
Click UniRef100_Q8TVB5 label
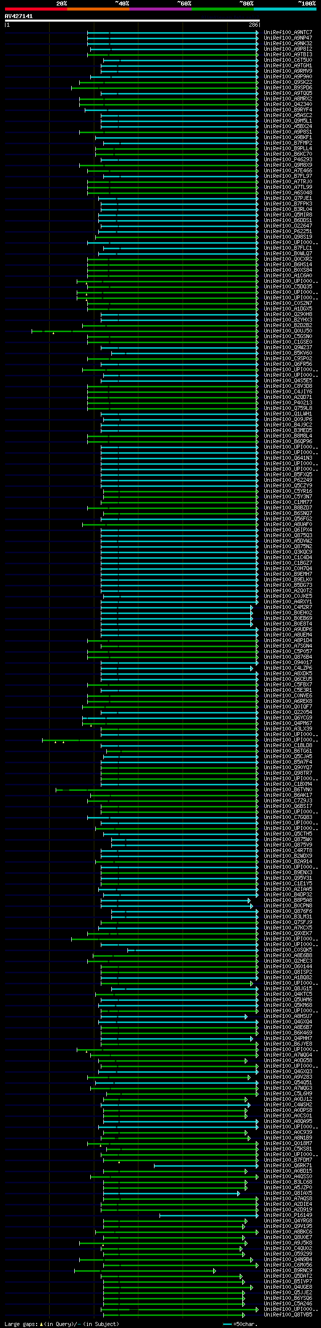(x=288, y=1314)
